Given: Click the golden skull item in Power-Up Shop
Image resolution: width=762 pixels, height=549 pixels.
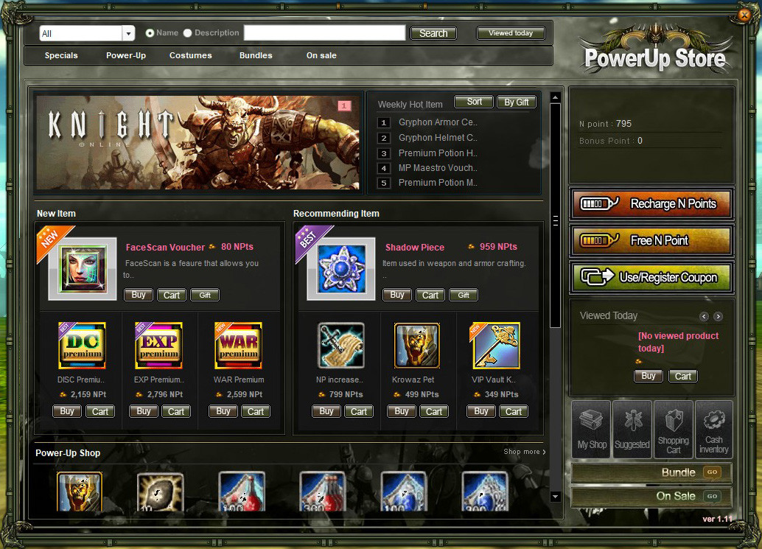Looking at the screenshot, I should tap(80, 492).
